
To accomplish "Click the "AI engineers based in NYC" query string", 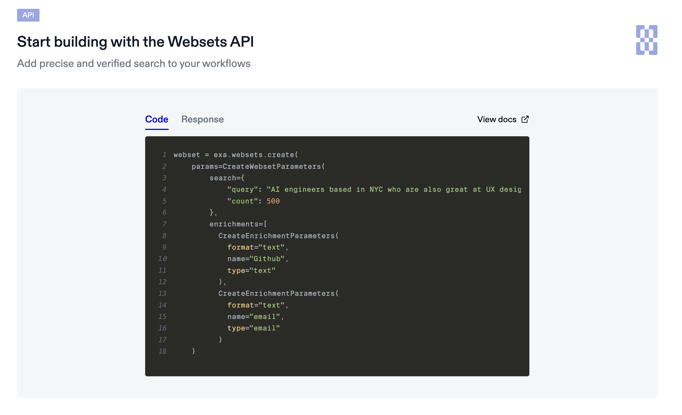I will pyautogui.click(x=393, y=190).
